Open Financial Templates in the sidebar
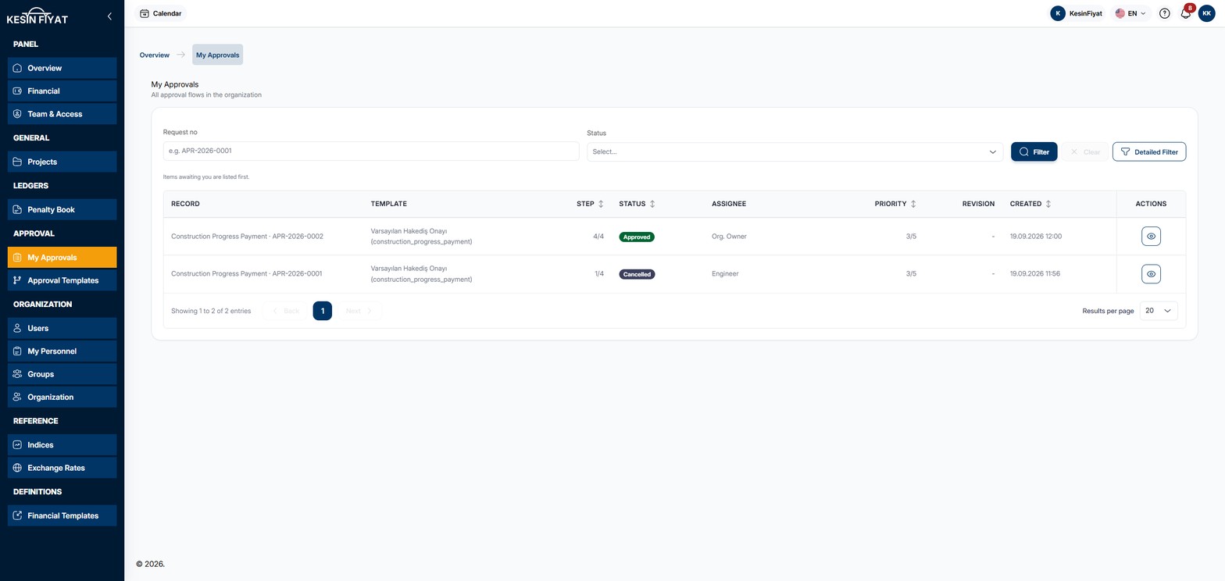 click(x=62, y=515)
